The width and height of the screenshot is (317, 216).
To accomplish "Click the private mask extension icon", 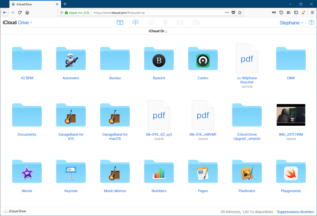I will coord(274,12).
